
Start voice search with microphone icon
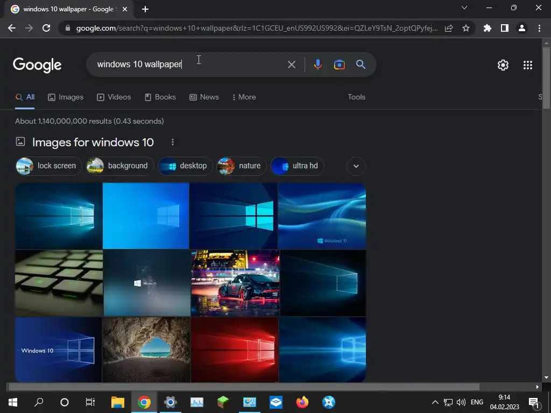[317, 65]
